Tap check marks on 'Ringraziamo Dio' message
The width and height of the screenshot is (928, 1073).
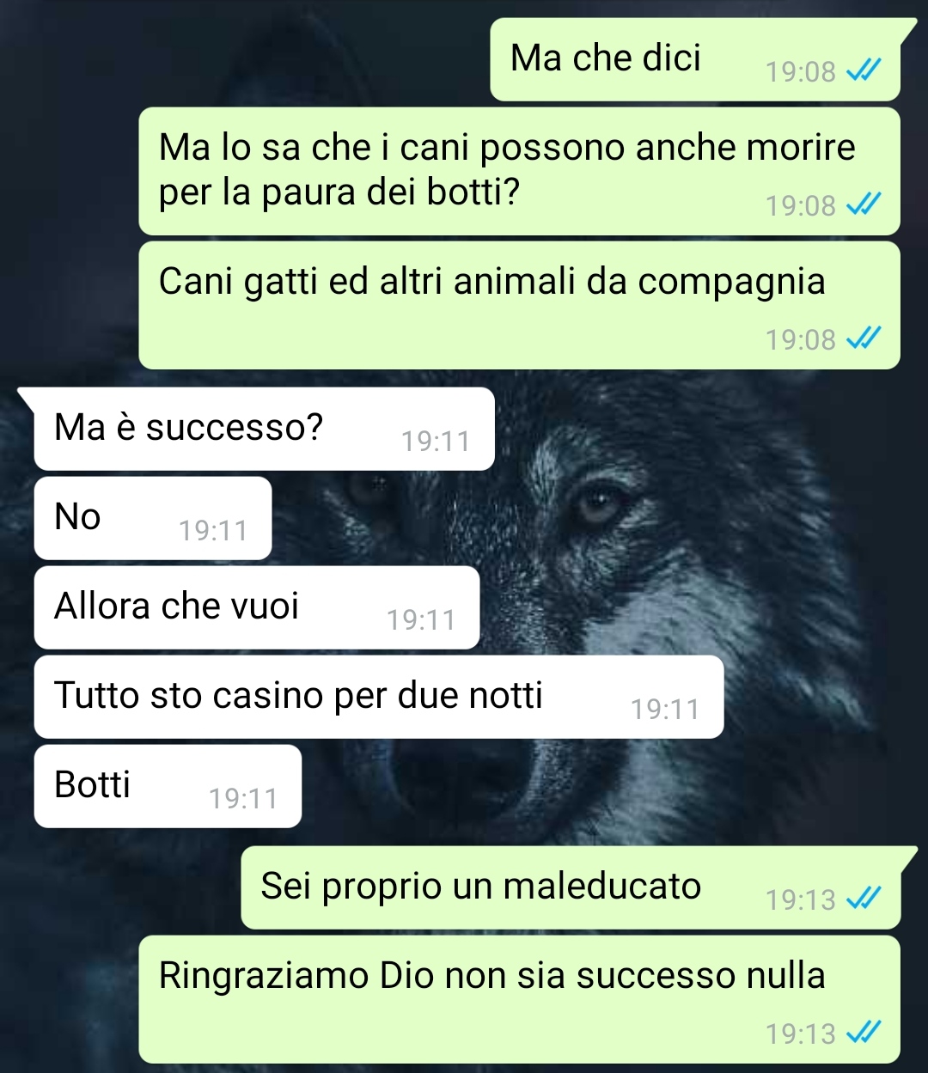(864, 1033)
